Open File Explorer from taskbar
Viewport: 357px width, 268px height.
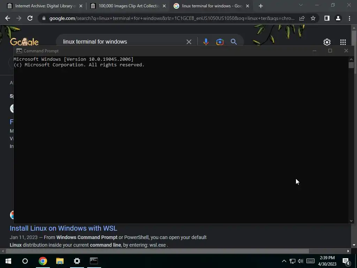pos(60,261)
